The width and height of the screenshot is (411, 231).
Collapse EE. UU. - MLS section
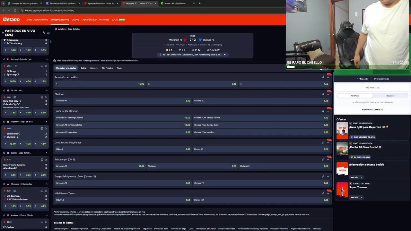pyautogui.click(x=46, y=90)
